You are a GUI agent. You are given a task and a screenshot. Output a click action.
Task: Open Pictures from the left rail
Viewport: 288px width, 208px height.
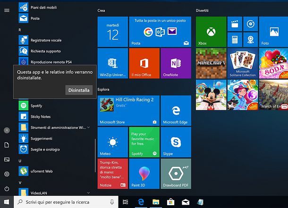point(7,159)
